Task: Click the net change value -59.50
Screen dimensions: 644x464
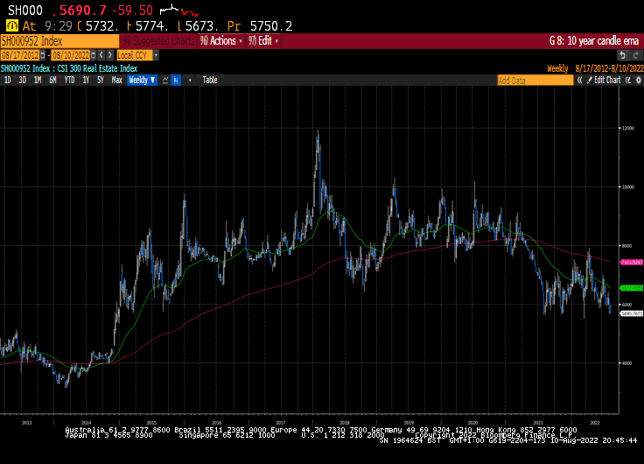Action: (132, 11)
